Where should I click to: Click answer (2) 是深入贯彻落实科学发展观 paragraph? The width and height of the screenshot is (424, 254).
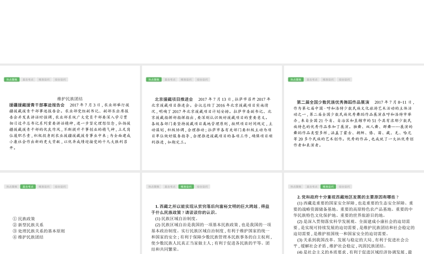pos(354,228)
